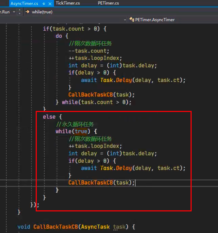Pin the AsyncTimer.cs tab
This screenshot has width=218, height=233.
tap(44, 3)
